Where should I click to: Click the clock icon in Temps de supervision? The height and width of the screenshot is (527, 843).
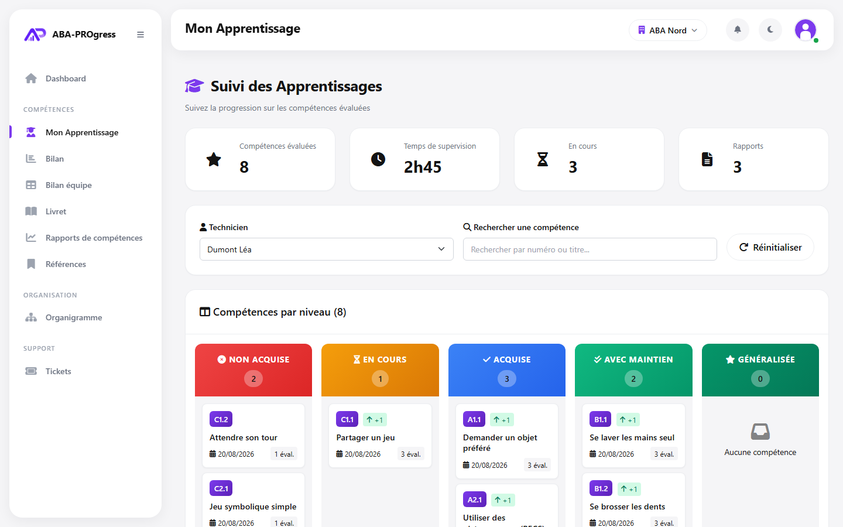[x=378, y=159]
